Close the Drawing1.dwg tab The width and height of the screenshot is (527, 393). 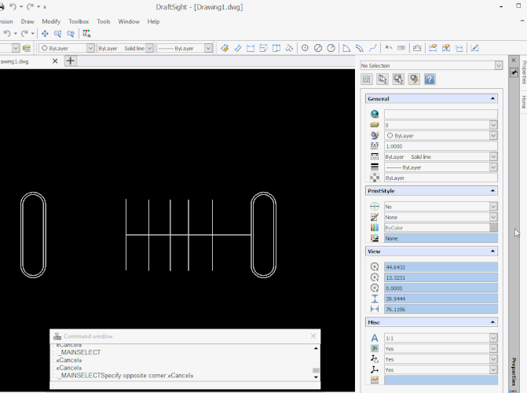55,61
